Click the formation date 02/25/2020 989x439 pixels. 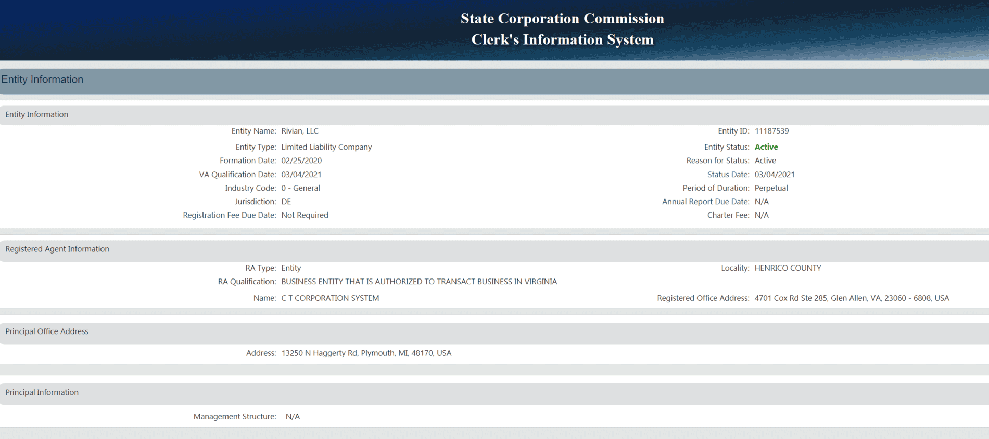point(301,161)
